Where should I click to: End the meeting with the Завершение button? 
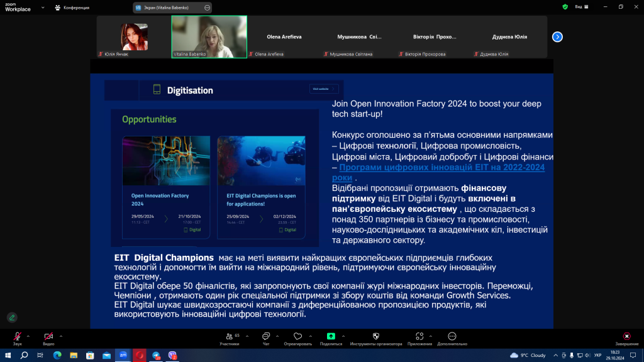[x=627, y=339]
